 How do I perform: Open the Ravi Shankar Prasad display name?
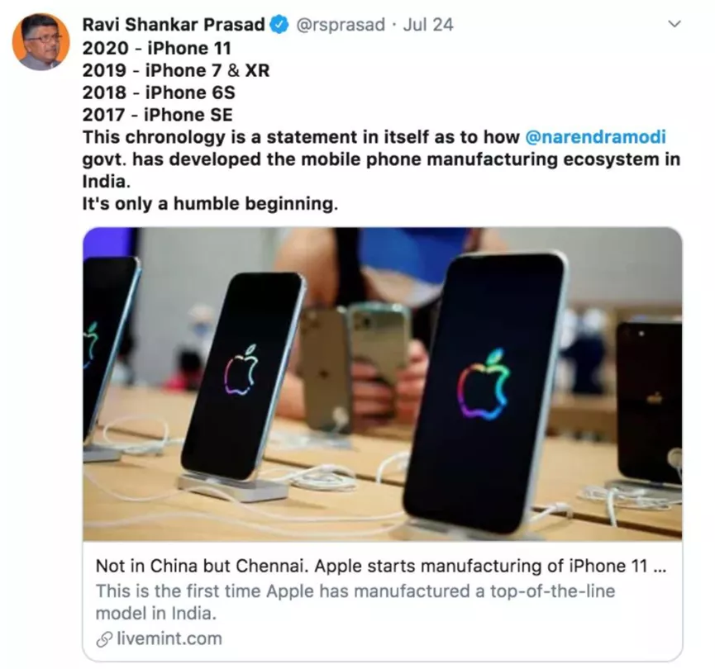coord(174,25)
